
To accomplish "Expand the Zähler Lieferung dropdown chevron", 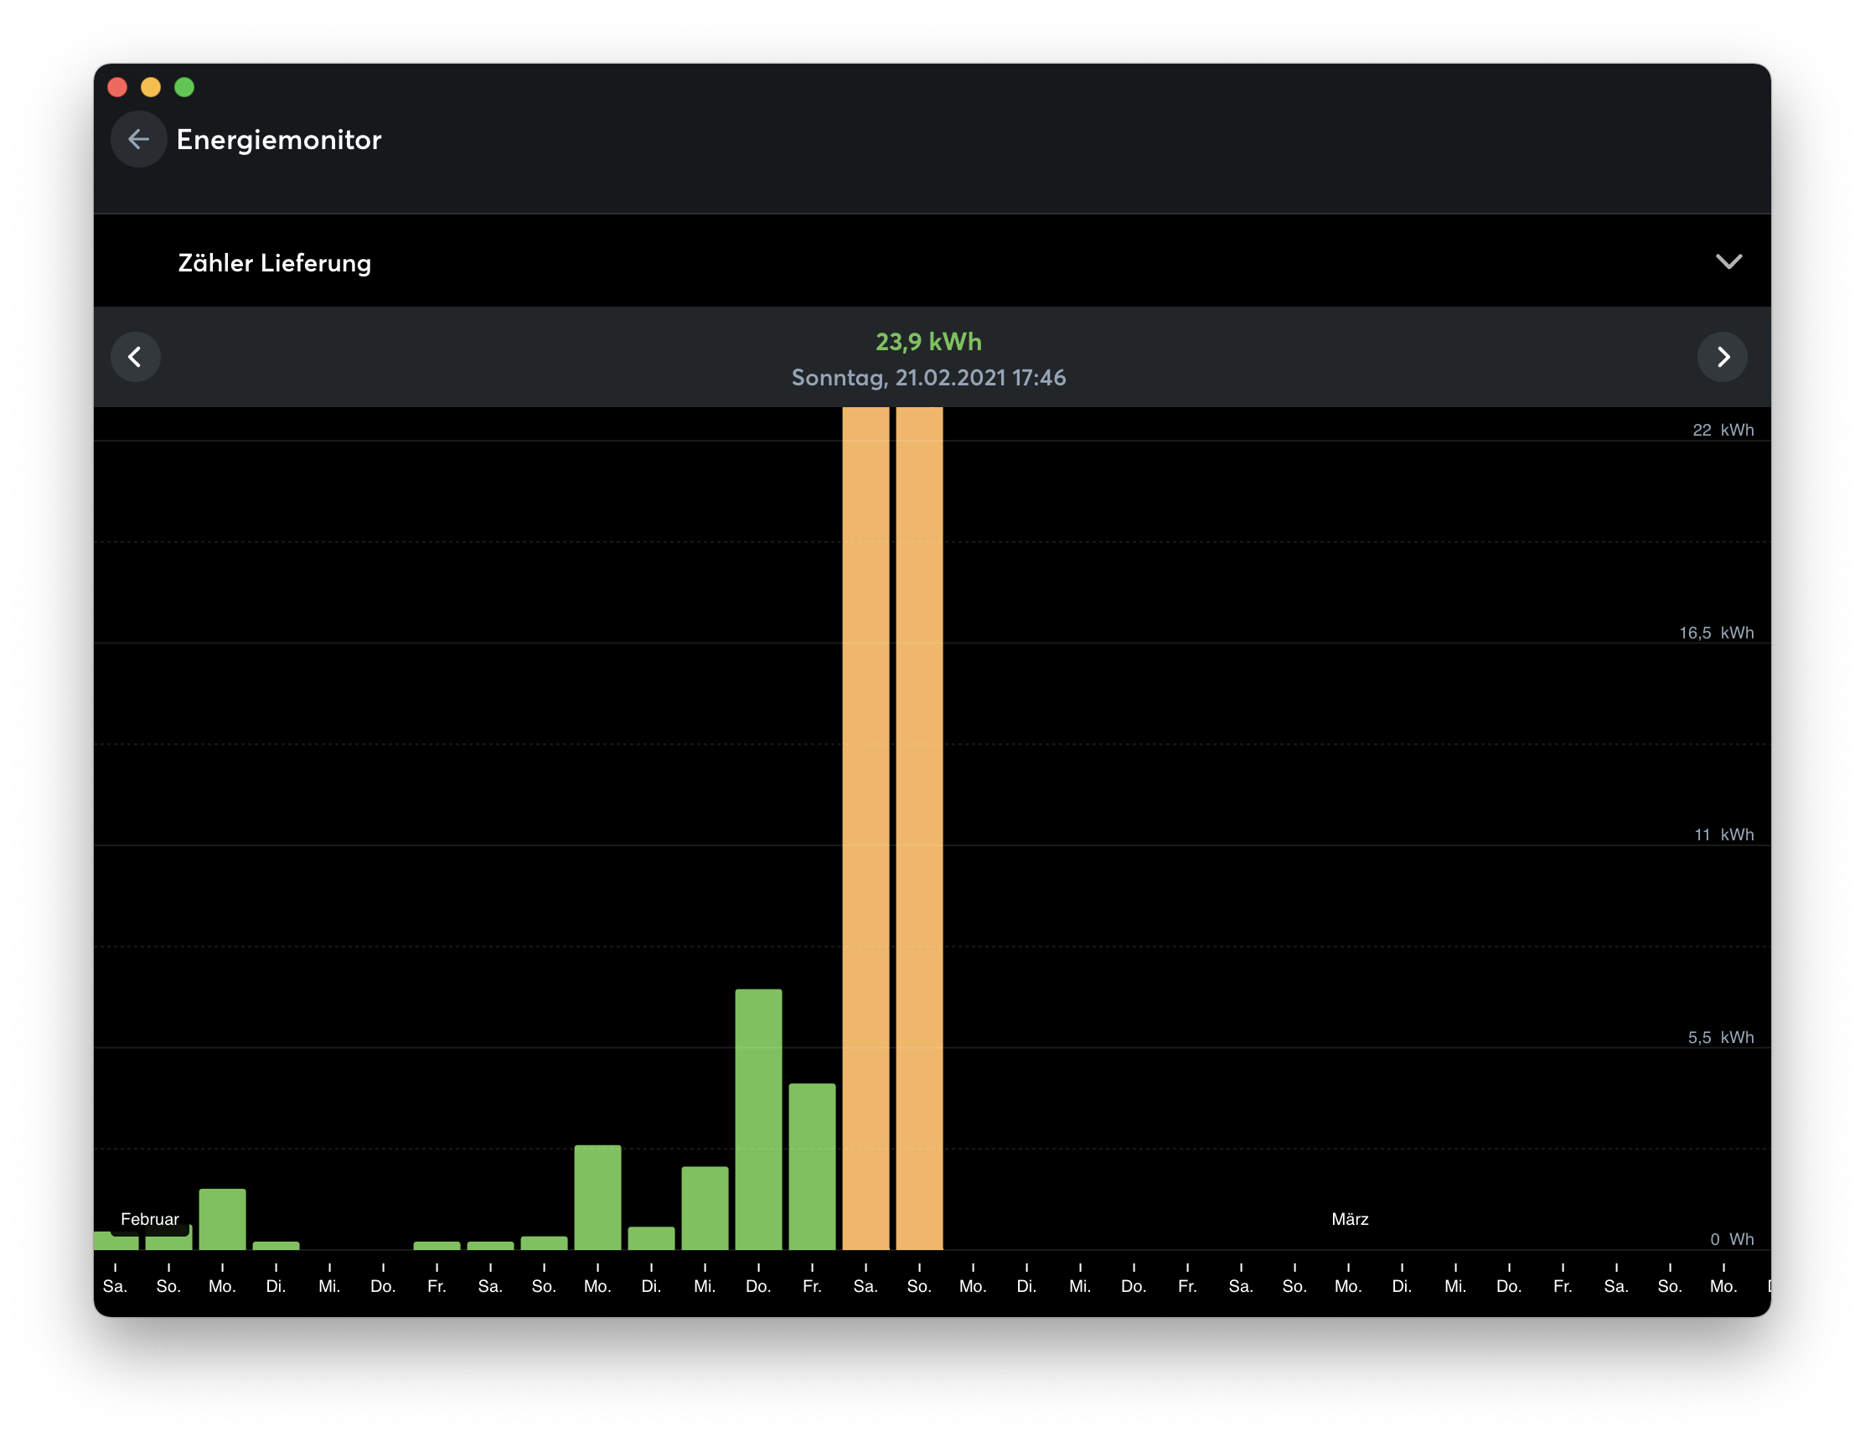I will click(x=1728, y=262).
